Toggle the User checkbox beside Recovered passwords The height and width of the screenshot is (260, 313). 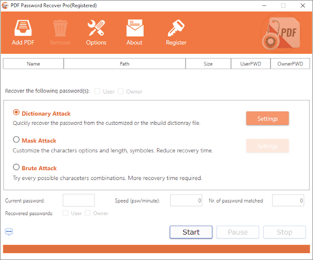65,213
